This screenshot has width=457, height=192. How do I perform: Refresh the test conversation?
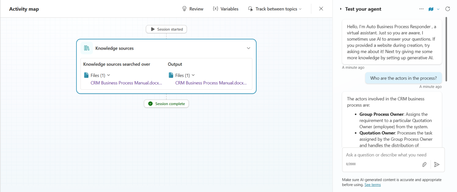(447, 9)
